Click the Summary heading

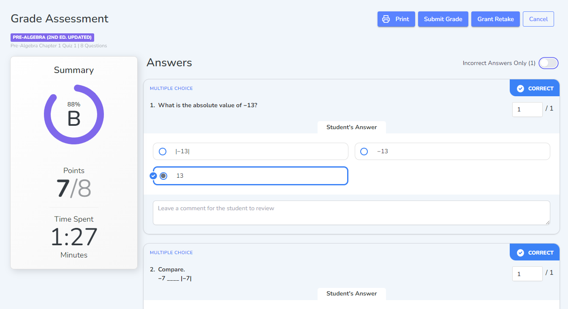pyautogui.click(x=74, y=70)
